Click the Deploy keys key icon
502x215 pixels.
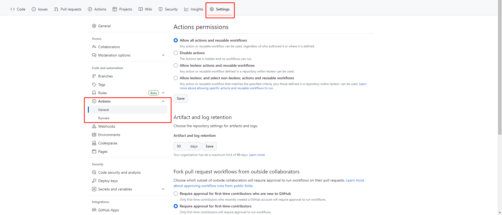(x=94, y=181)
